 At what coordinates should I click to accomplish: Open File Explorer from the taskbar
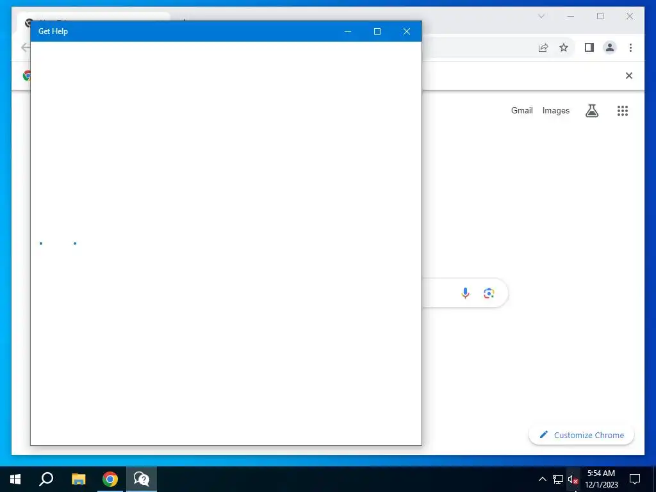point(78,479)
